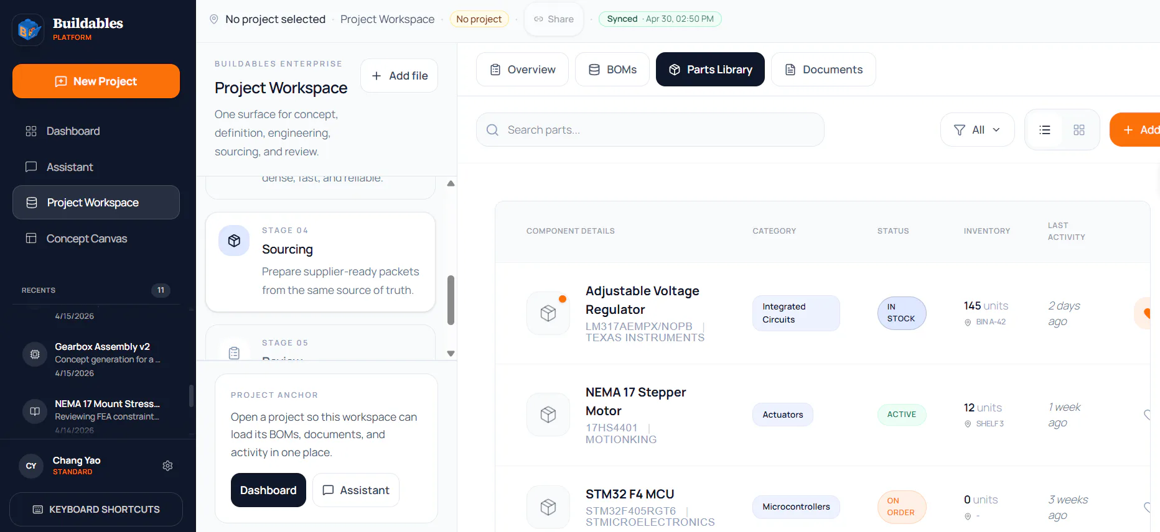
Task: Open the Documents tab
Action: (823, 70)
